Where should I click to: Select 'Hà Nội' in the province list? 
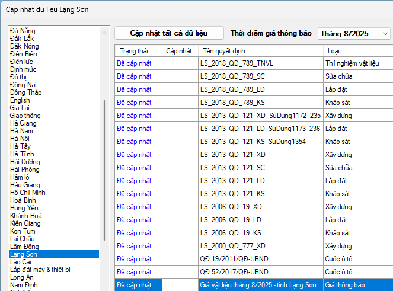[20, 139]
